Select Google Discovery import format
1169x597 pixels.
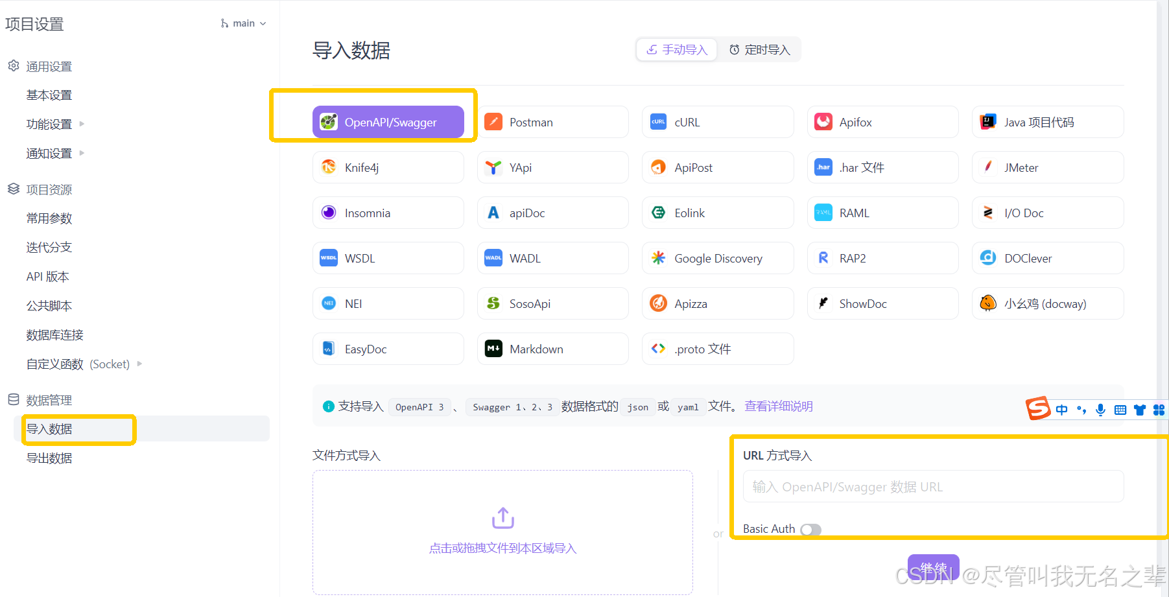coord(718,258)
